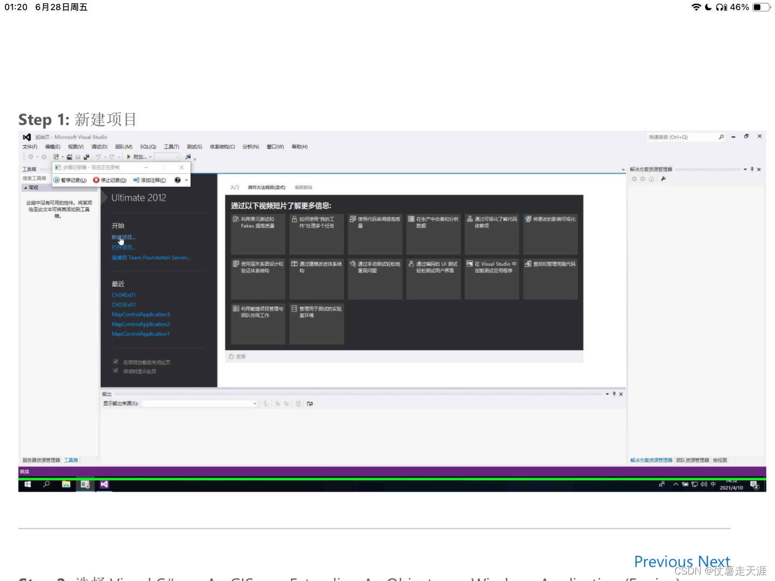Switch to 类视图 bottom tab
The image size is (775, 581).
point(720,460)
